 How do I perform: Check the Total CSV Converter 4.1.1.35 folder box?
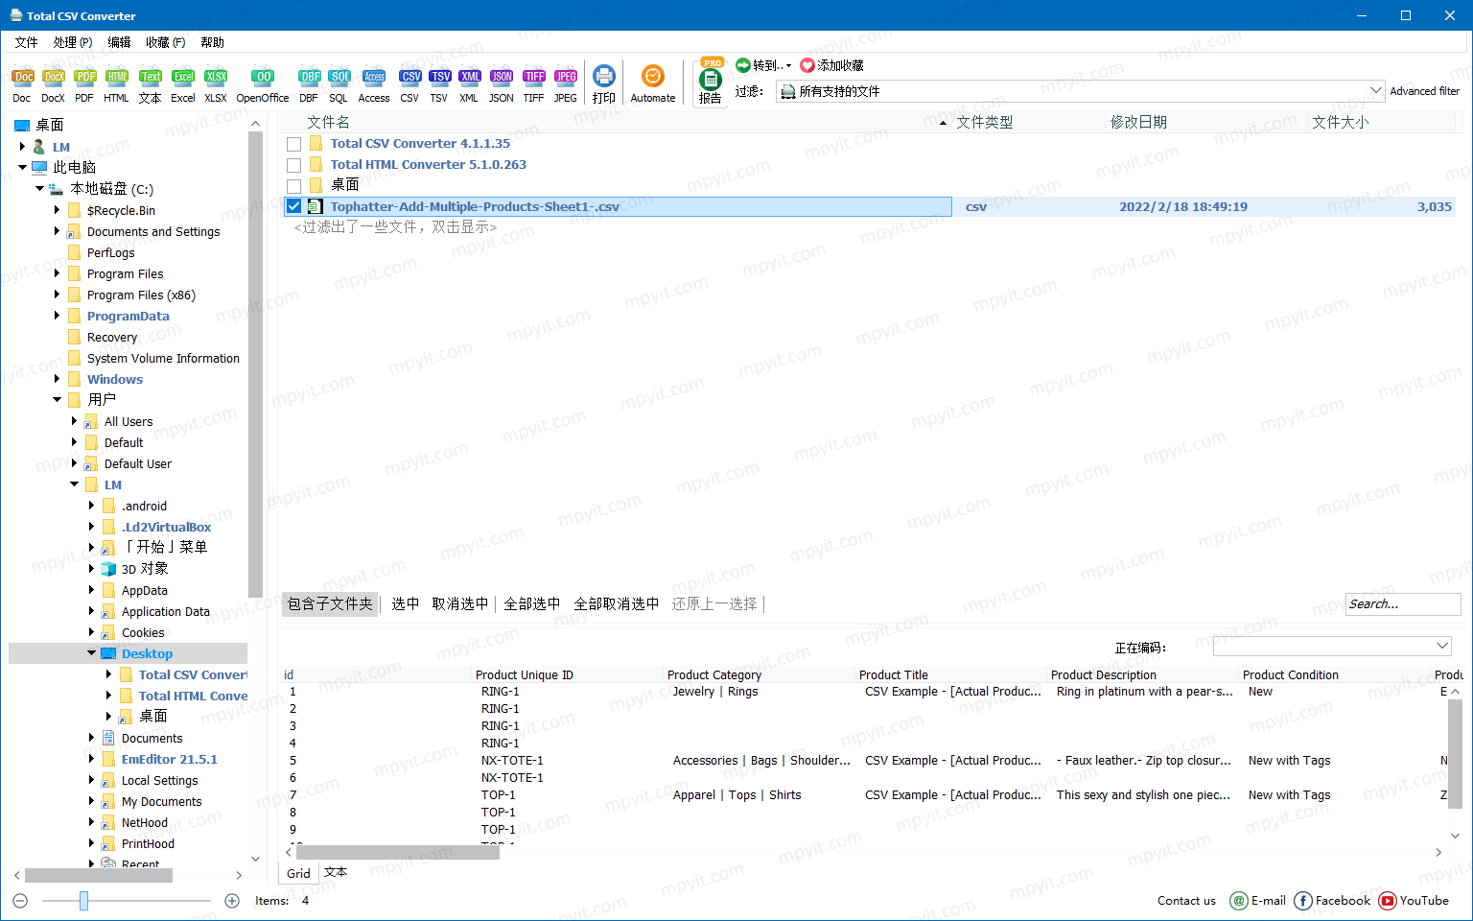294,144
